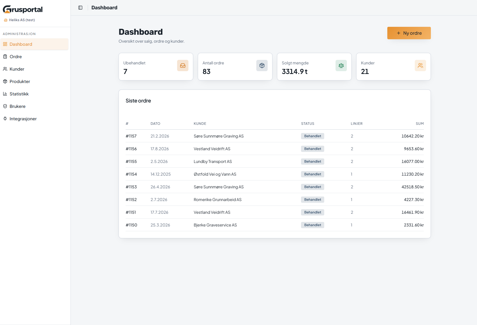
Task: Click the Dashboard grid icon in sidebar
Action: 5,44
